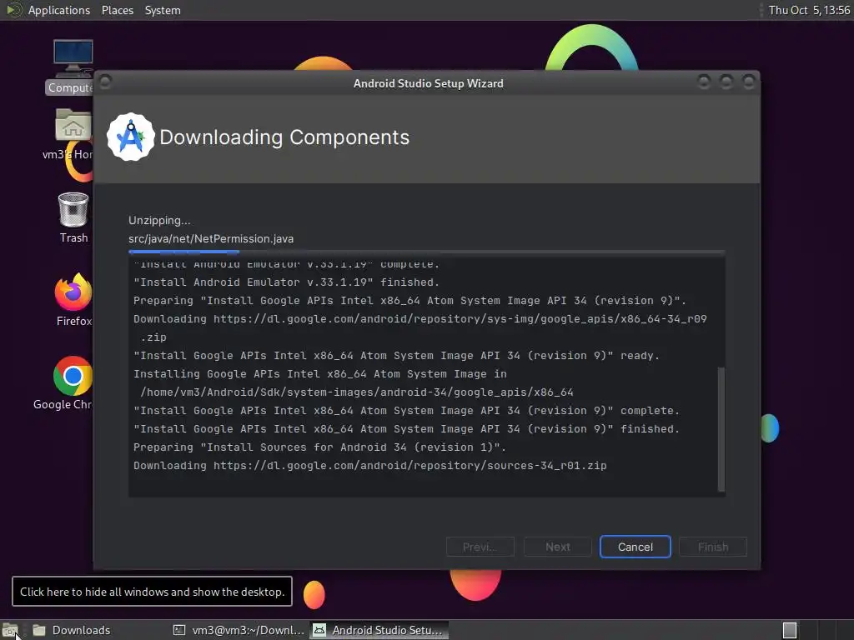Click the Cancel button

coord(635,547)
